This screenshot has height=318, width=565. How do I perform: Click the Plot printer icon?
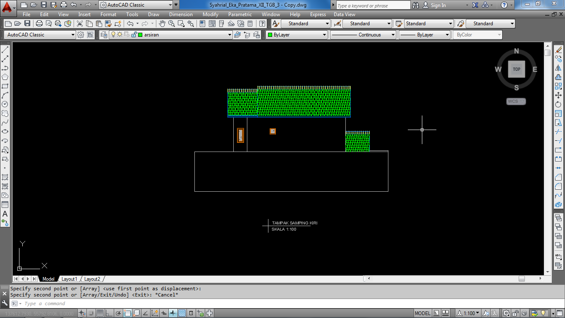(39, 24)
